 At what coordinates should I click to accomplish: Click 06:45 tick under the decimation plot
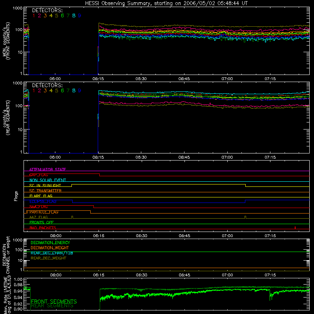pyautogui.click(x=184, y=275)
